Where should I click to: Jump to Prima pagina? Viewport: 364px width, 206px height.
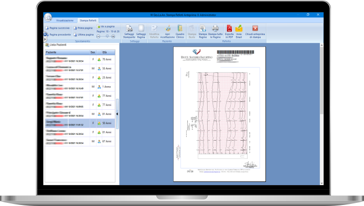[83, 28]
